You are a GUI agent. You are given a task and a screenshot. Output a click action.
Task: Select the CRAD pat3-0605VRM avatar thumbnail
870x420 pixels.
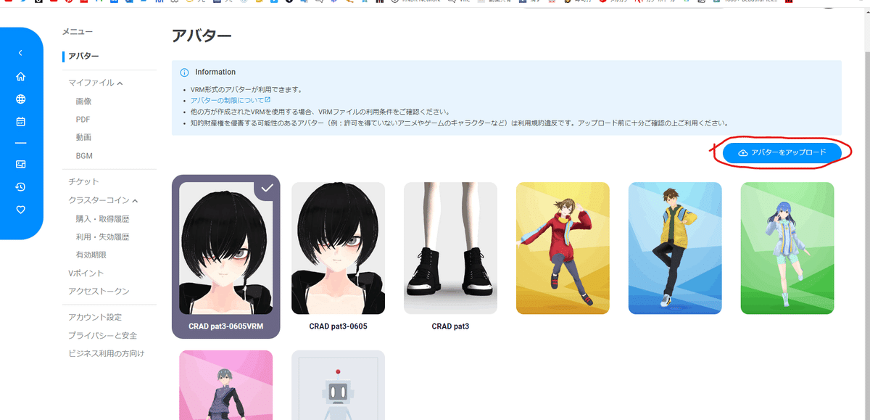point(225,248)
